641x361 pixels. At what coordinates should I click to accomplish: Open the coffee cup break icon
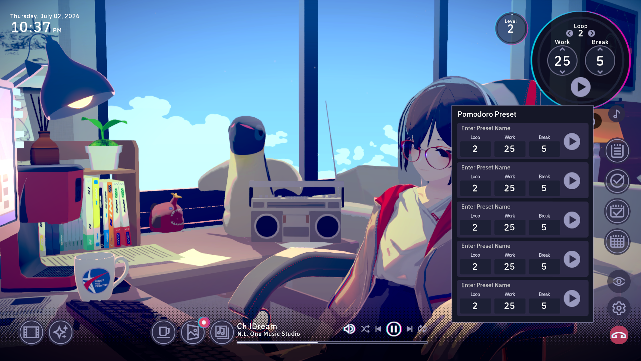coord(164,332)
